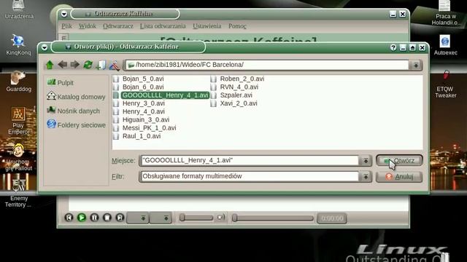Screen dimensions: 467x262
Task: Select file Henry_4_0.avi
Action: point(139,111)
